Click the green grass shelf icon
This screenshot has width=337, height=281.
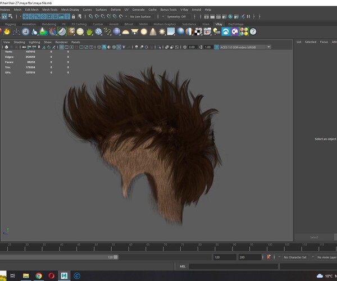[89, 32]
